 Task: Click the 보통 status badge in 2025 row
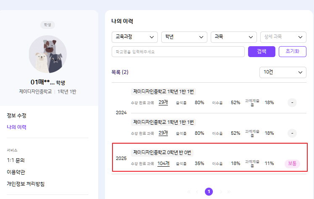pyautogui.click(x=292, y=164)
